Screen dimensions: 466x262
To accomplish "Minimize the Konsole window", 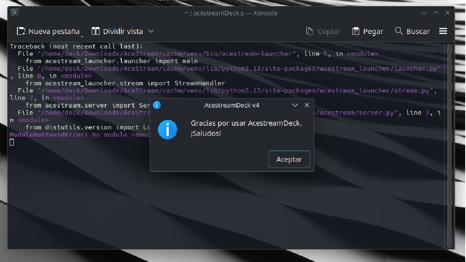I will pyautogui.click(x=424, y=13).
